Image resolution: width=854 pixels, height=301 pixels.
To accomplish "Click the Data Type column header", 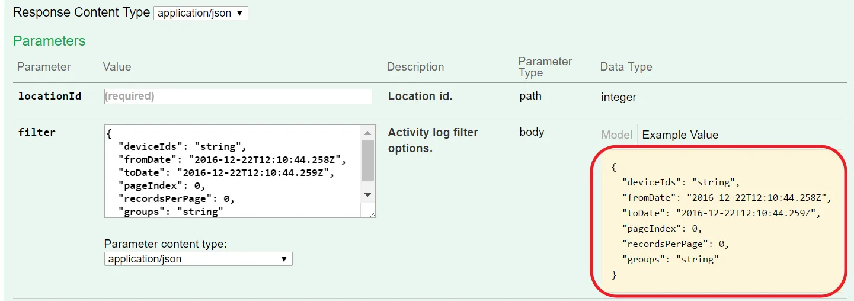I will click(x=626, y=67).
